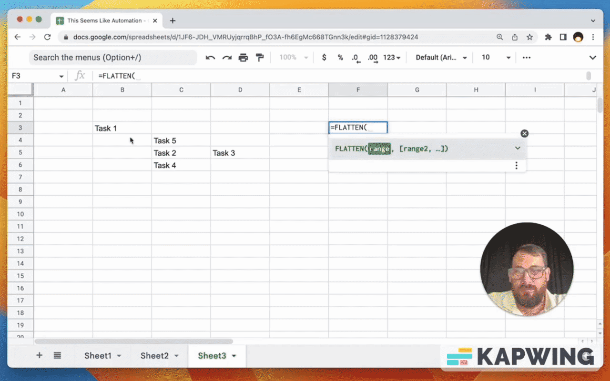Open a new browser tab
This screenshot has width=610, height=381.
173,20
